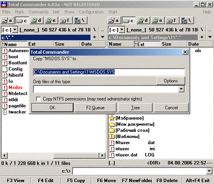Click the Рабочий стол folder icon
Image resolution: width=214 pixels, height=184 pixels.
[112, 130]
